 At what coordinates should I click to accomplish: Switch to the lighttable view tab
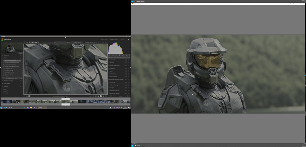(104, 39)
